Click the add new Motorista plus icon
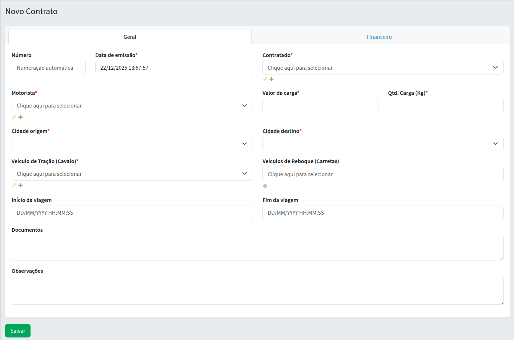The image size is (514, 340). [21, 117]
